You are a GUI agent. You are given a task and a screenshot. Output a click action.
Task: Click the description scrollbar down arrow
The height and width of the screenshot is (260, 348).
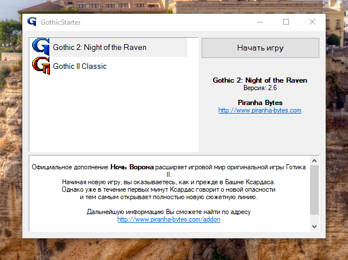point(314,227)
